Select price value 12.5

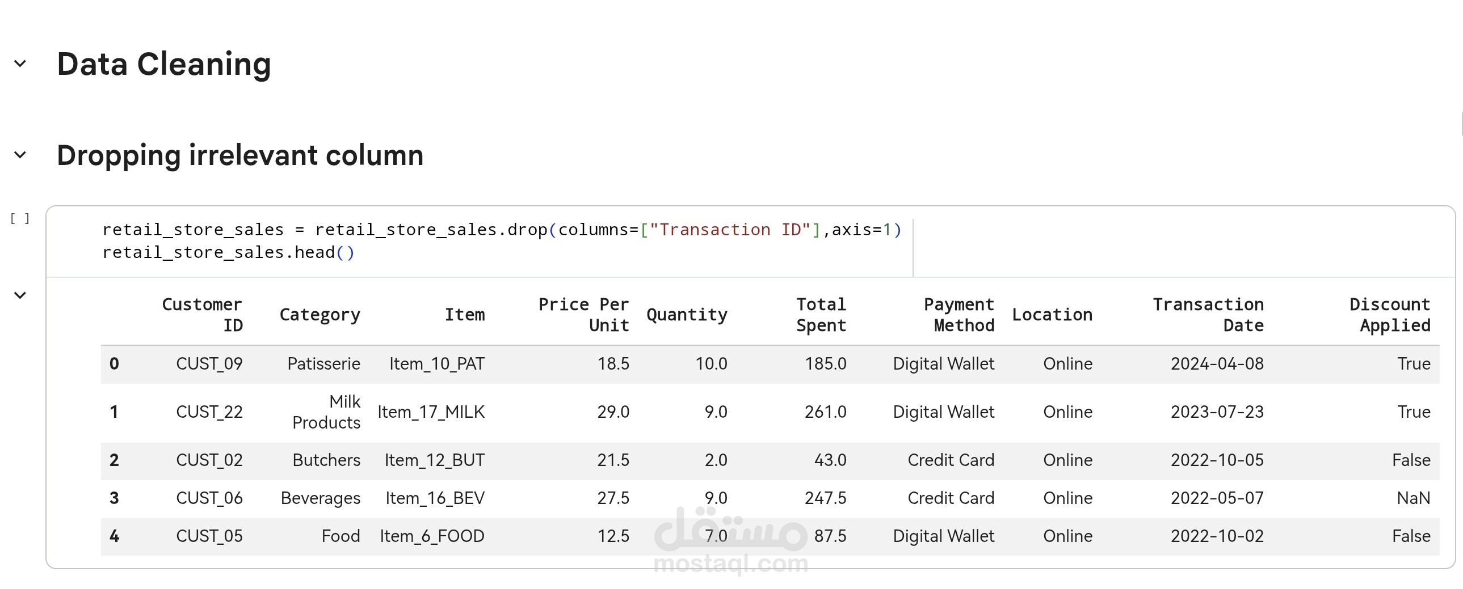613,536
